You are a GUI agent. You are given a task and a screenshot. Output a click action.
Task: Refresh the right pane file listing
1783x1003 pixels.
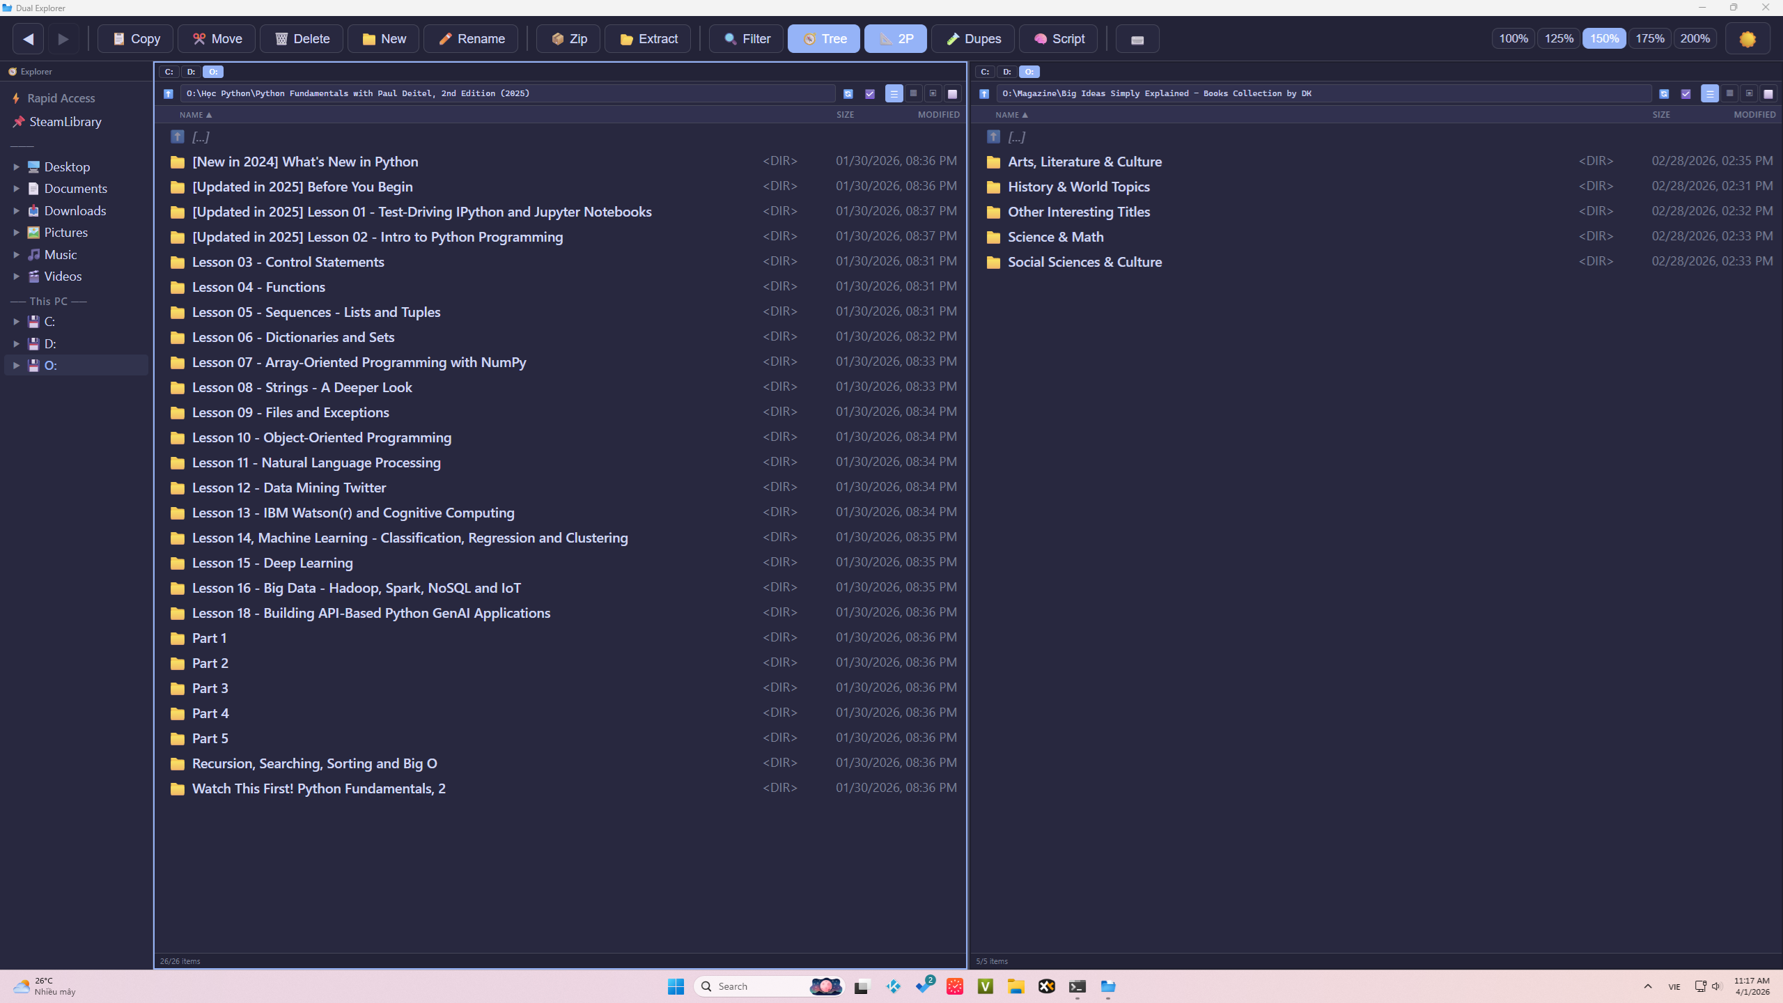point(1664,93)
